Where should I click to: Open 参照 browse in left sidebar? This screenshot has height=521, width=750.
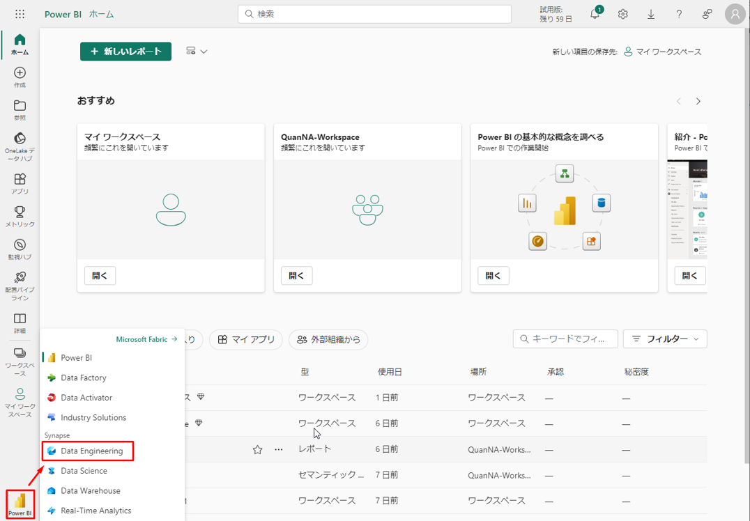20,110
